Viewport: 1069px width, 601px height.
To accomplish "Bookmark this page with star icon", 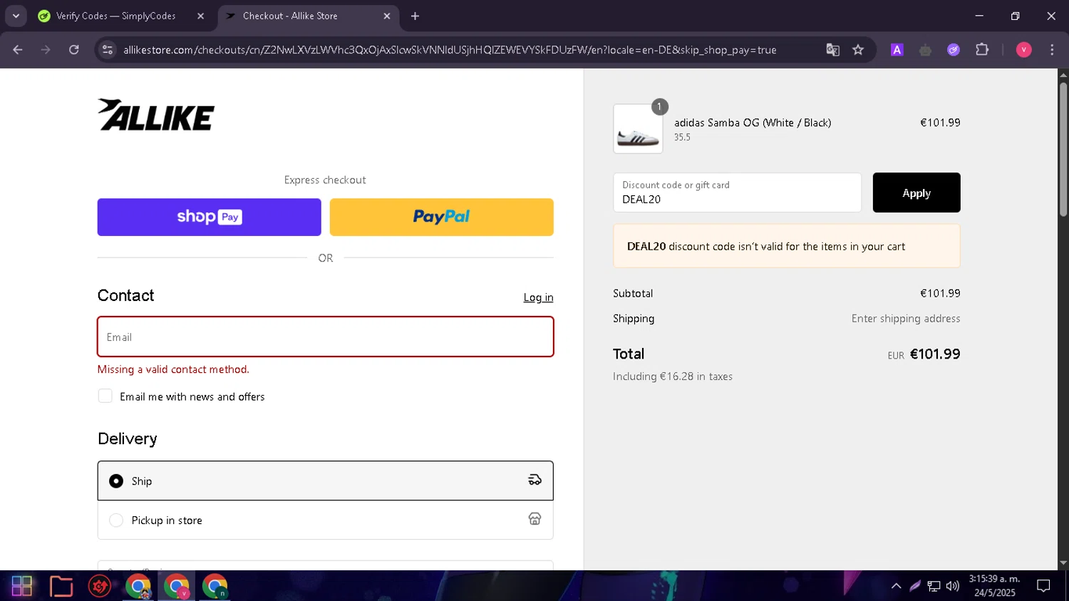I will click(x=858, y=50).
